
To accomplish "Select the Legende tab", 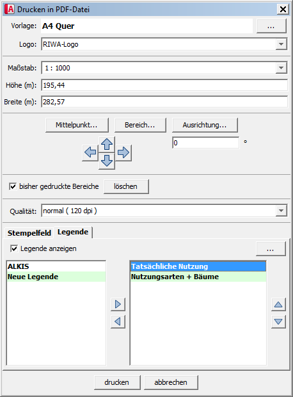I will (x=73, y=232).
